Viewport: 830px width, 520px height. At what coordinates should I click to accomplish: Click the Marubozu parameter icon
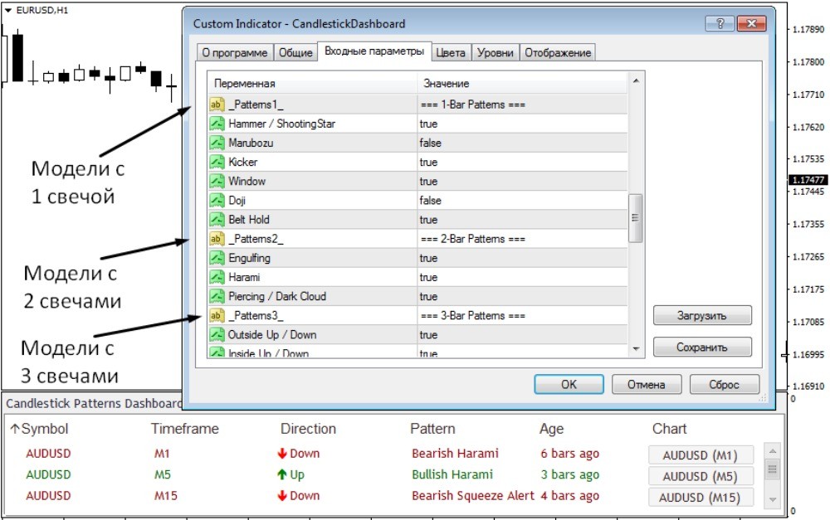pos(217,143)
